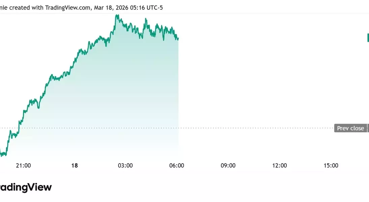
Task: Open the TradingView.com link in the header
Action: click(67, 7)
